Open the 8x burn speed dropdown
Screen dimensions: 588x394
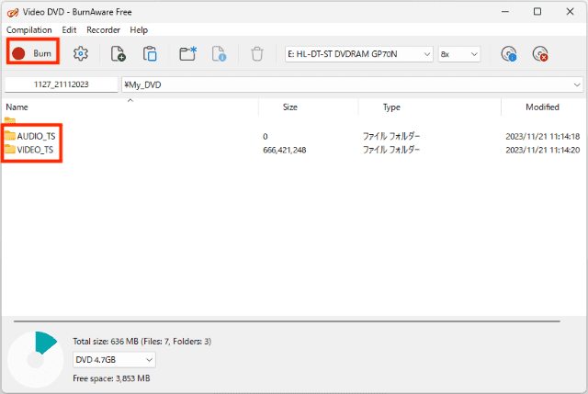click(x=459, y=54)
